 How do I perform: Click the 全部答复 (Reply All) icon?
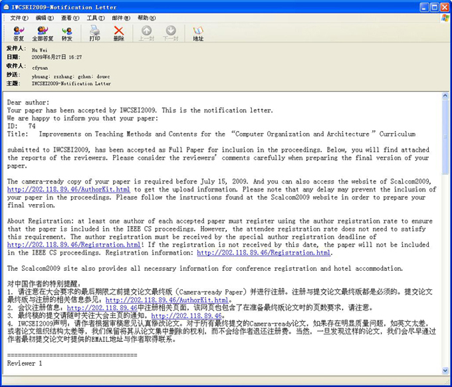[43, 33]
